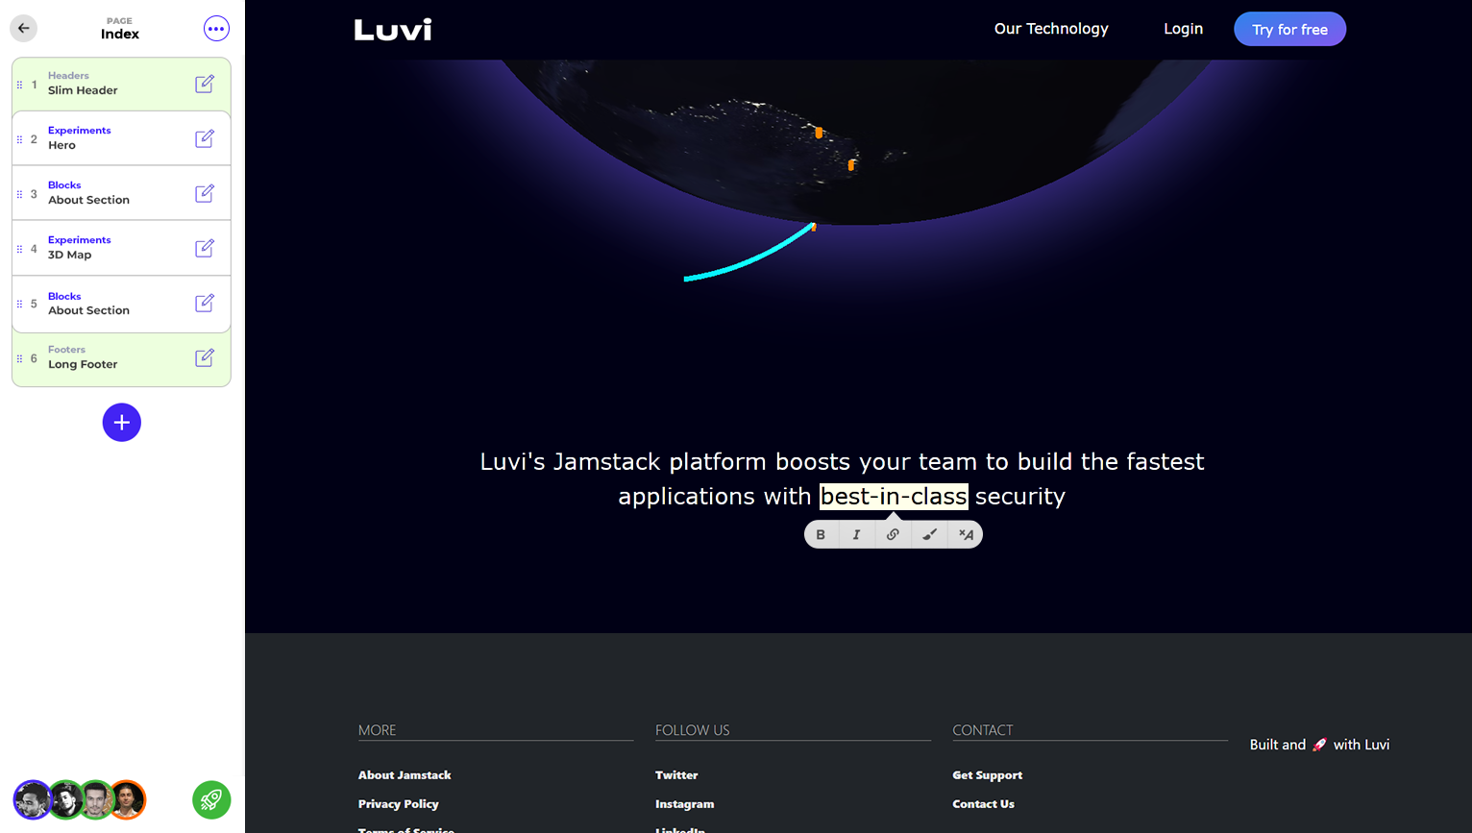Click the Jamstack platform headline text
1472x833 pixels.
pyautogui.click(x=842, y=478)
